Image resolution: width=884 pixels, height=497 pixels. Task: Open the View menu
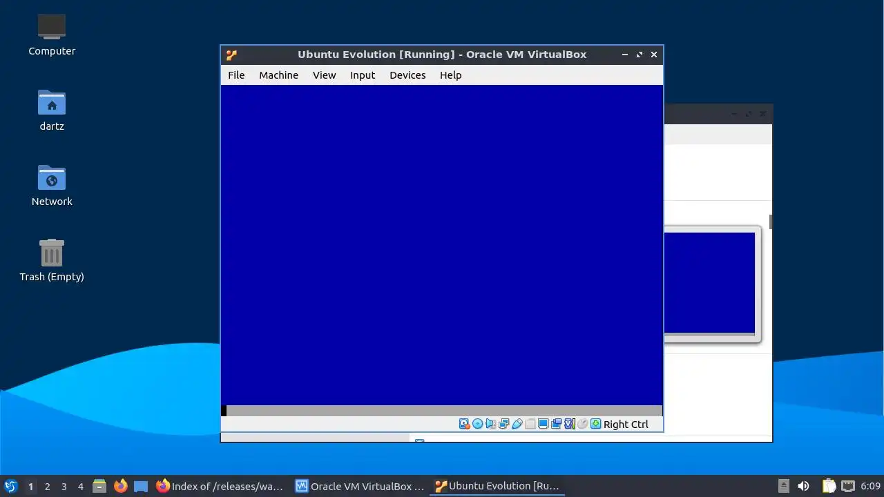324,75
